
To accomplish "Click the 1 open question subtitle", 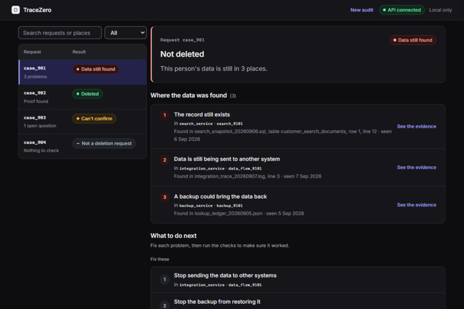I will pos(40,126).
